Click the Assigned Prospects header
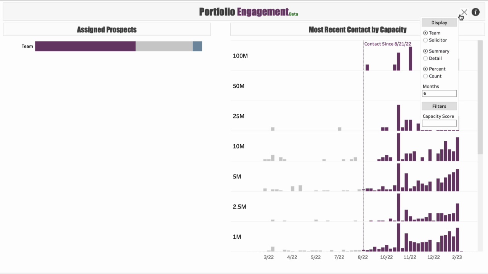The image size is (488, 274). pos(107,30)
